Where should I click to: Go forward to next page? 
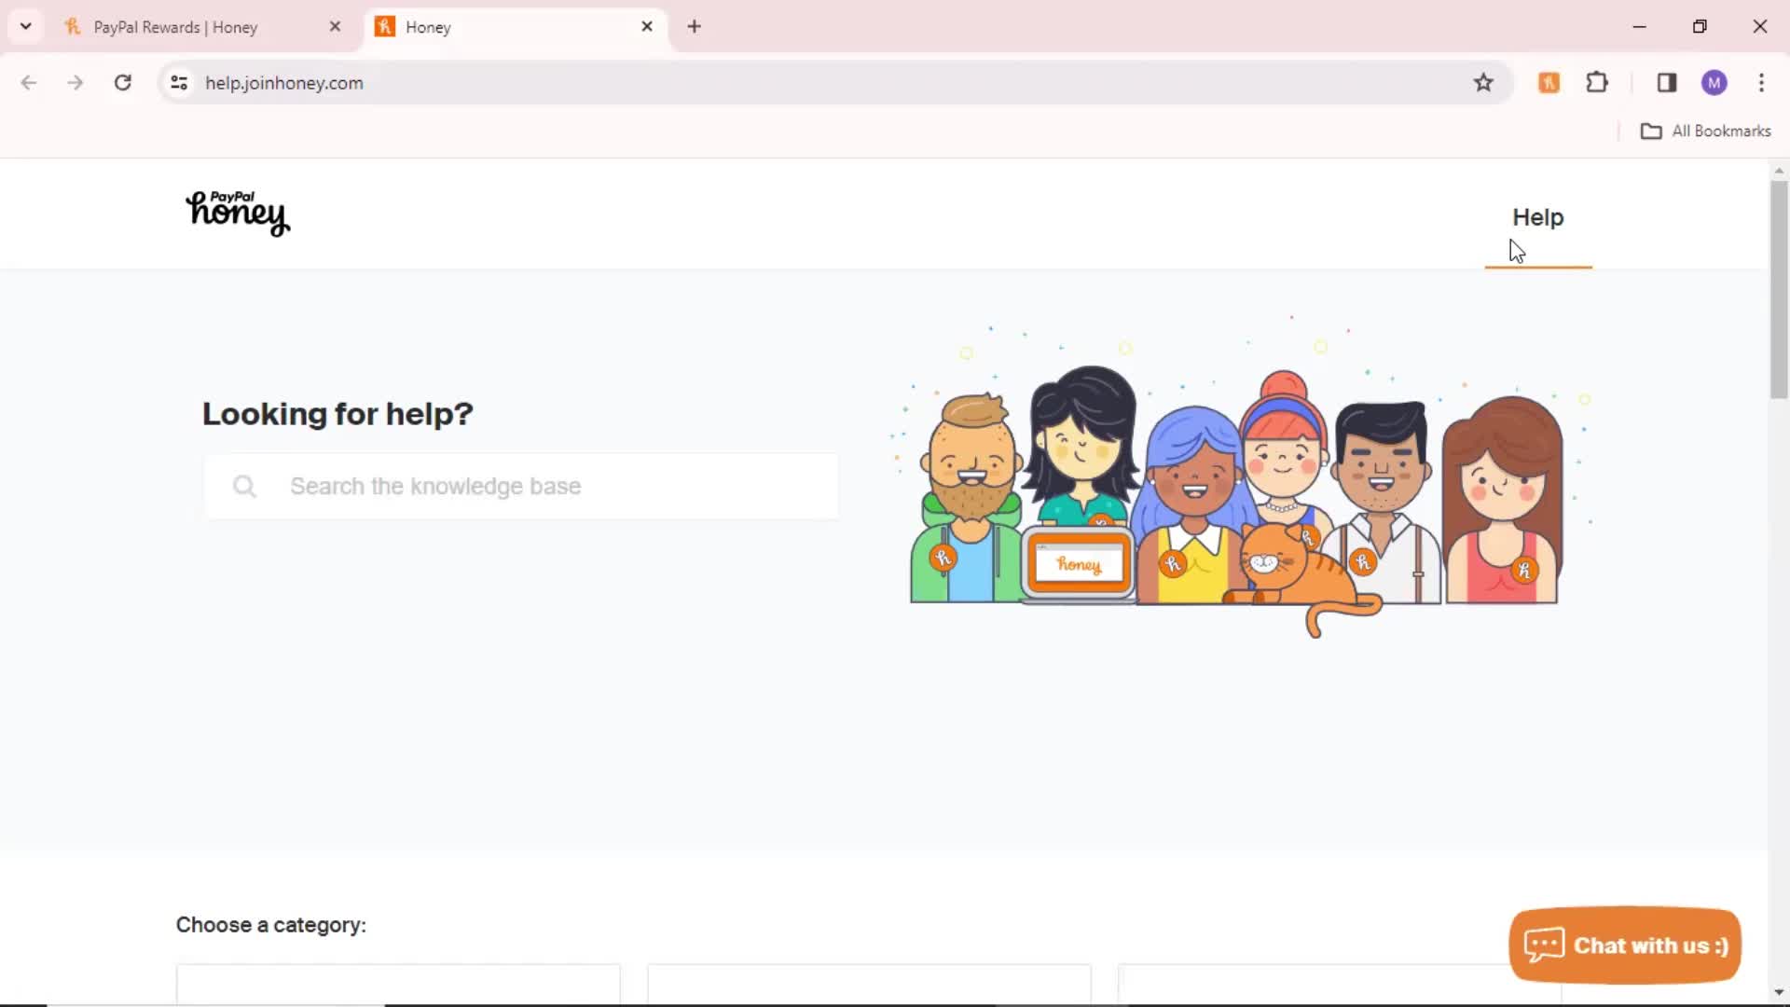tap(76, 83)
